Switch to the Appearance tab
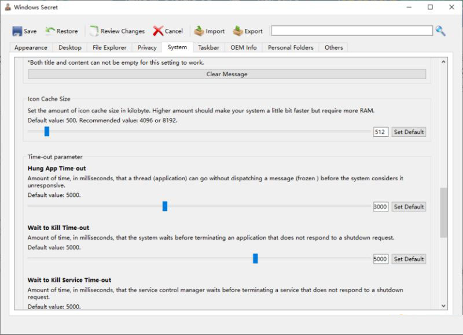Screen dimensions: 463x335 click(31, 47)
